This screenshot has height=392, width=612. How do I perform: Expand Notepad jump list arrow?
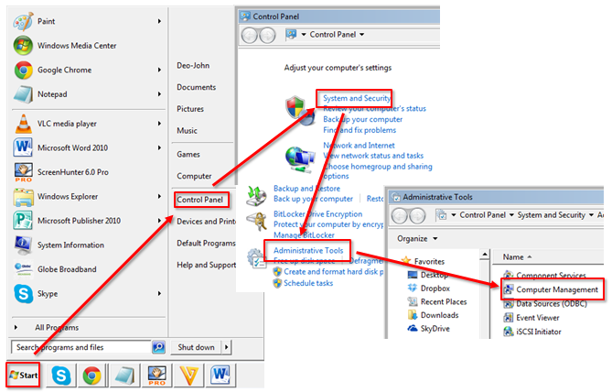pos(159,94)
